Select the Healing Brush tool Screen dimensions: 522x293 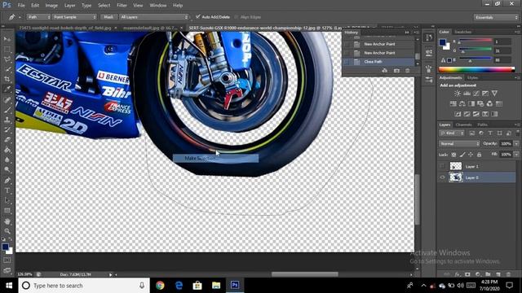(7, 99)
